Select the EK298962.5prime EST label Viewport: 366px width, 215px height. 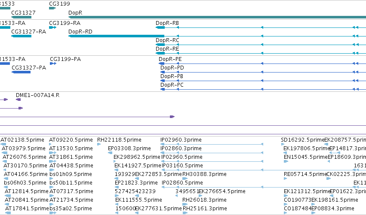pos(137,157)
